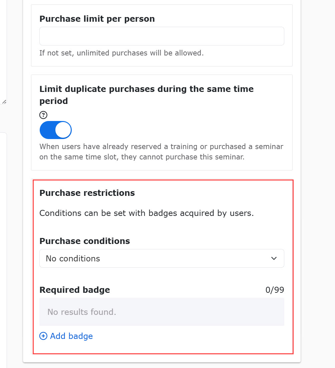Click the "Conditions can be set with badges" text
Screen dimensions: 335x368
[146, 213]
